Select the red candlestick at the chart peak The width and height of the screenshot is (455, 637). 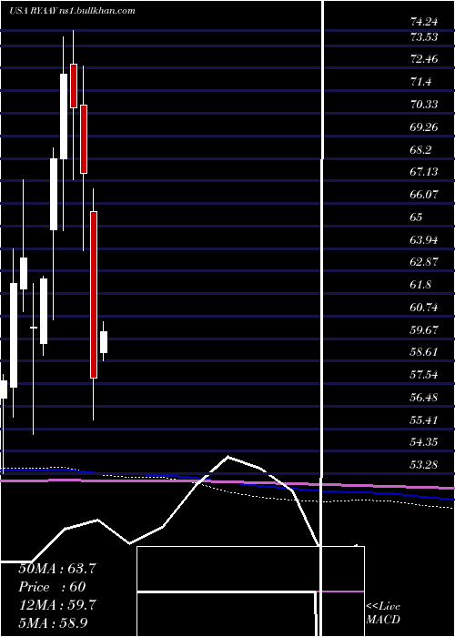pyautogui.click(x=74, y=86)
